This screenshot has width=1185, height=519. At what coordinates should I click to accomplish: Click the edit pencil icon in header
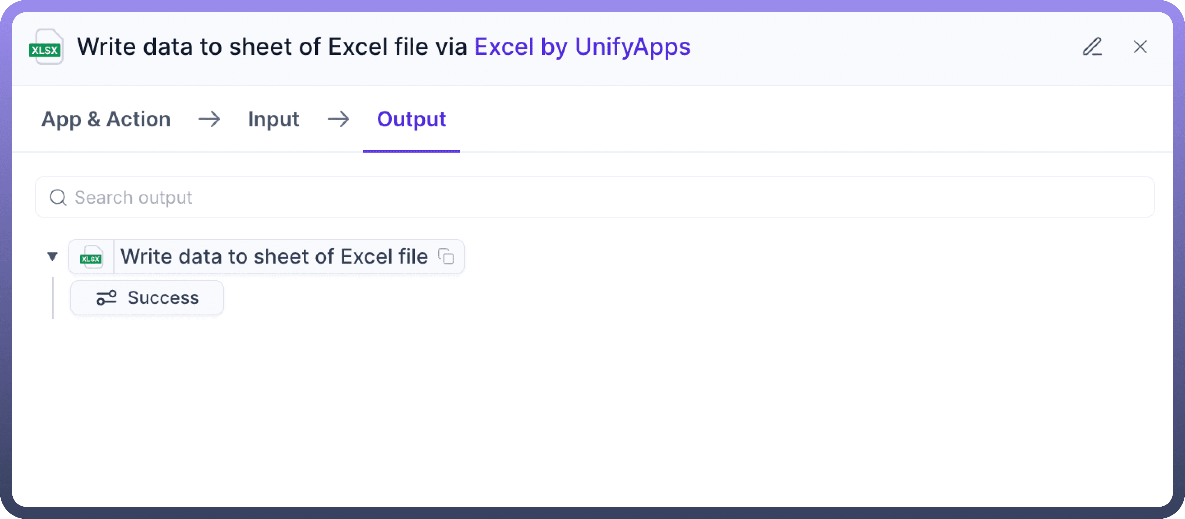point(1092,47)
